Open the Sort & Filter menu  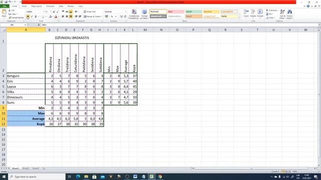point(282,14)
